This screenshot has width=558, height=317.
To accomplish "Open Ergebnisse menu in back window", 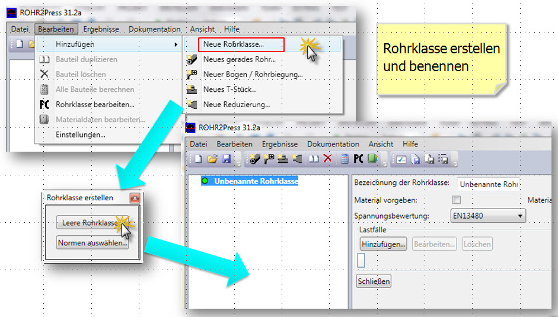I will [x=101, y=29].
